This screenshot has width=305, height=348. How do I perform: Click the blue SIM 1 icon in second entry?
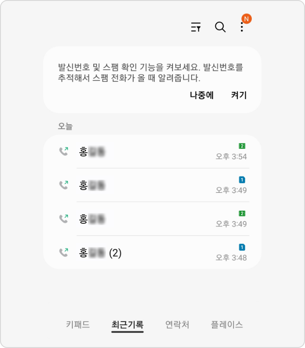[242, 180]
